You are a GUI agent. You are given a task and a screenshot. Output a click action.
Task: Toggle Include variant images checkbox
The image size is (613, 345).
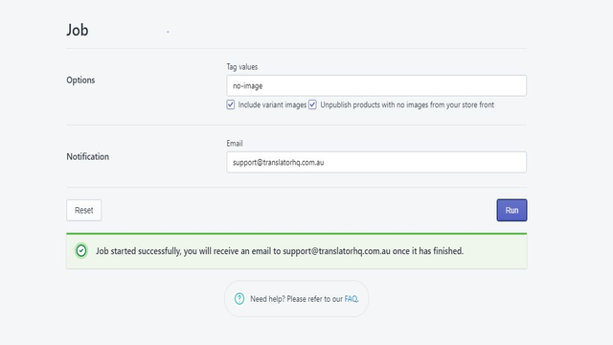(x=231, y=104)
